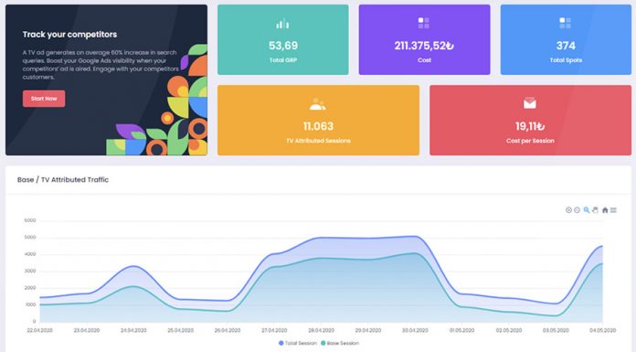Click the Track your competitors heading
This screenshot has height=352, width=636.
point(69,35)
